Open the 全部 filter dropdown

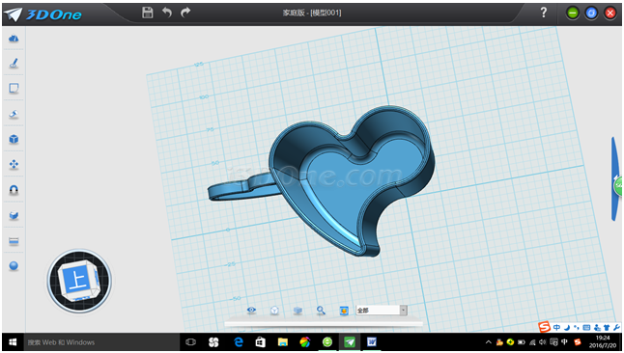click(382, 310)
